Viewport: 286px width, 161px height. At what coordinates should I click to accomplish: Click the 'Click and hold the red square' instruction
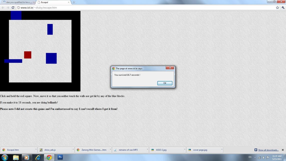(62, 96)
